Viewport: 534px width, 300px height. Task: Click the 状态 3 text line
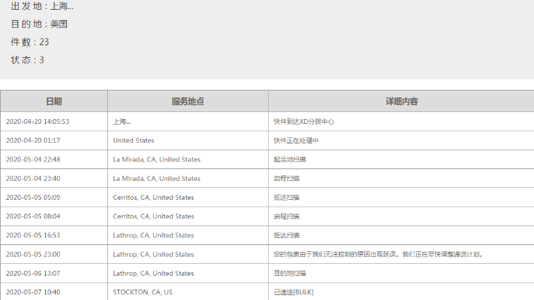27,61
